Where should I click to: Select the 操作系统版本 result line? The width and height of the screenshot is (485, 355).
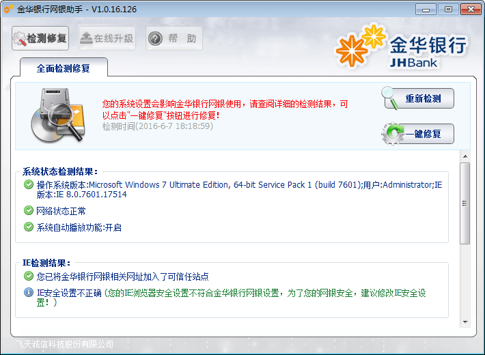click(x=239, y=190)
